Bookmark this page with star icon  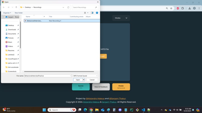[171, 8]
